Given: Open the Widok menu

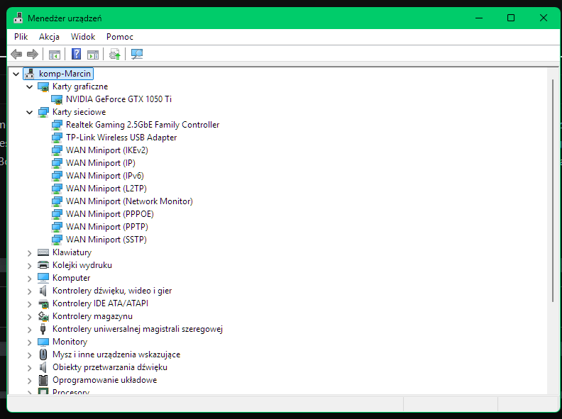Looking at the screenshot, I should pyautogui.click(x=83, y=36).
